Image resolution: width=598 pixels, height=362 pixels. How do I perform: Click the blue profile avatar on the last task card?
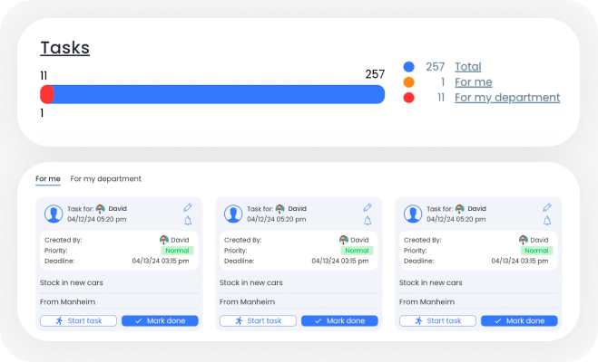[413, 214]
